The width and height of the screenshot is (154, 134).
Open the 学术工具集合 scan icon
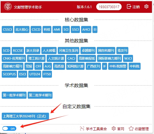click(82, 128)
